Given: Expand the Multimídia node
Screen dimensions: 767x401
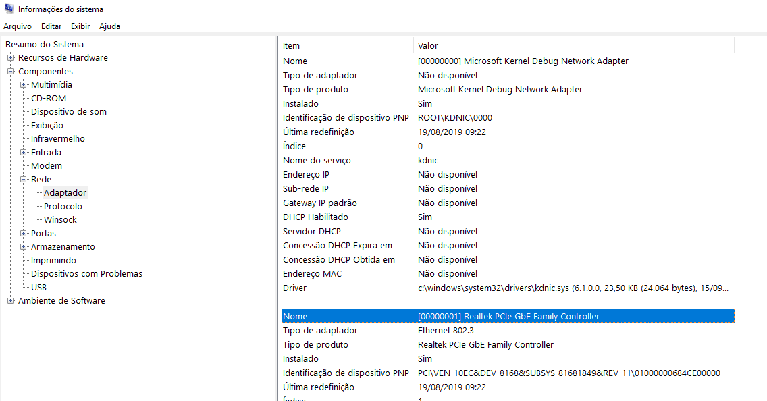Looking at the screenshot, I should [x=23, y=84].
